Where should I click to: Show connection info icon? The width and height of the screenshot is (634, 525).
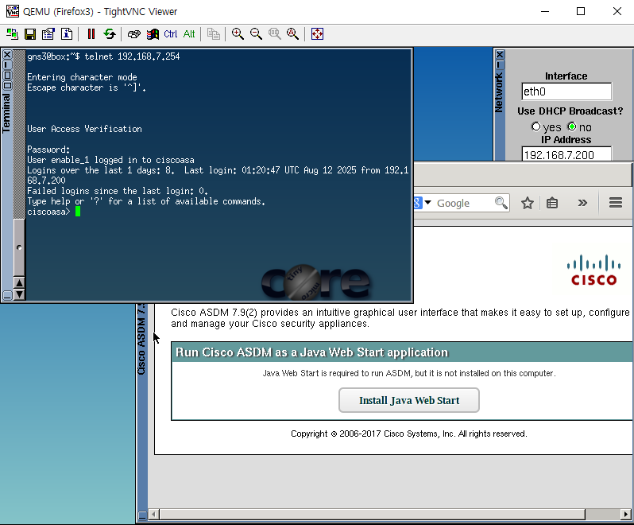point(67,34)
